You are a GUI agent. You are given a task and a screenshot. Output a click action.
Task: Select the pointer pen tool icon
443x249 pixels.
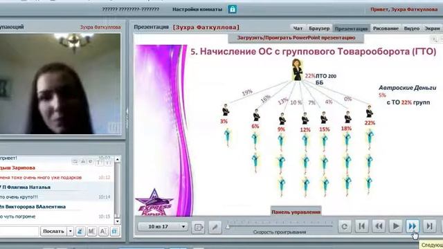point(215,227)
